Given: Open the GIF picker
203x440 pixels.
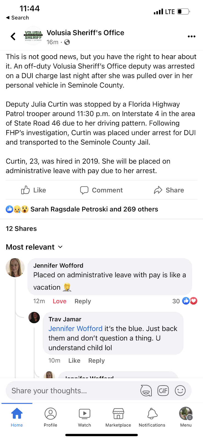Looking at the screenshot, I should click(x=163, y=391).
